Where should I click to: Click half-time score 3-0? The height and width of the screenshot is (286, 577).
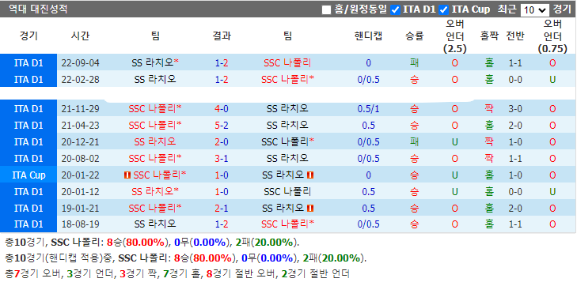point(515,109)
